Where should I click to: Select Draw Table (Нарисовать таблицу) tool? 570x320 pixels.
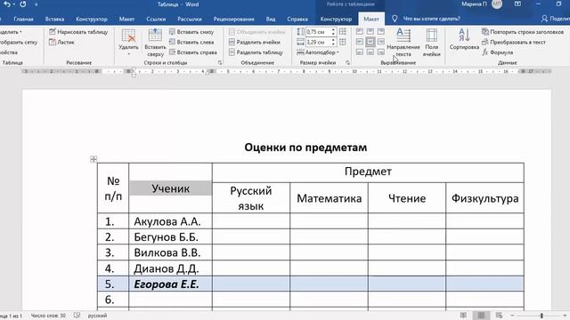pyautogui.click(x=78, y=32)
